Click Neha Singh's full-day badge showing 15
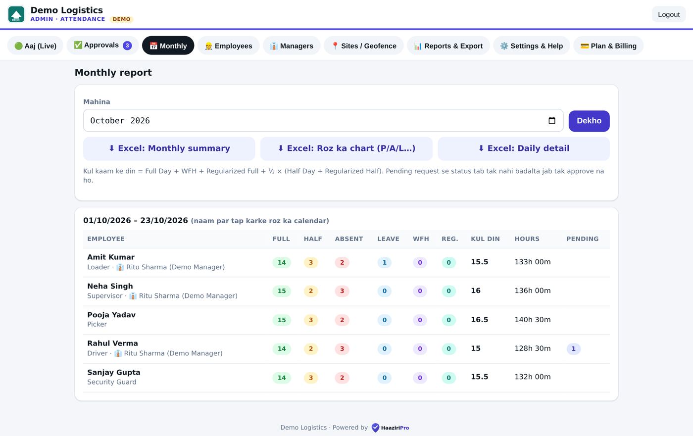 (282, 291)
